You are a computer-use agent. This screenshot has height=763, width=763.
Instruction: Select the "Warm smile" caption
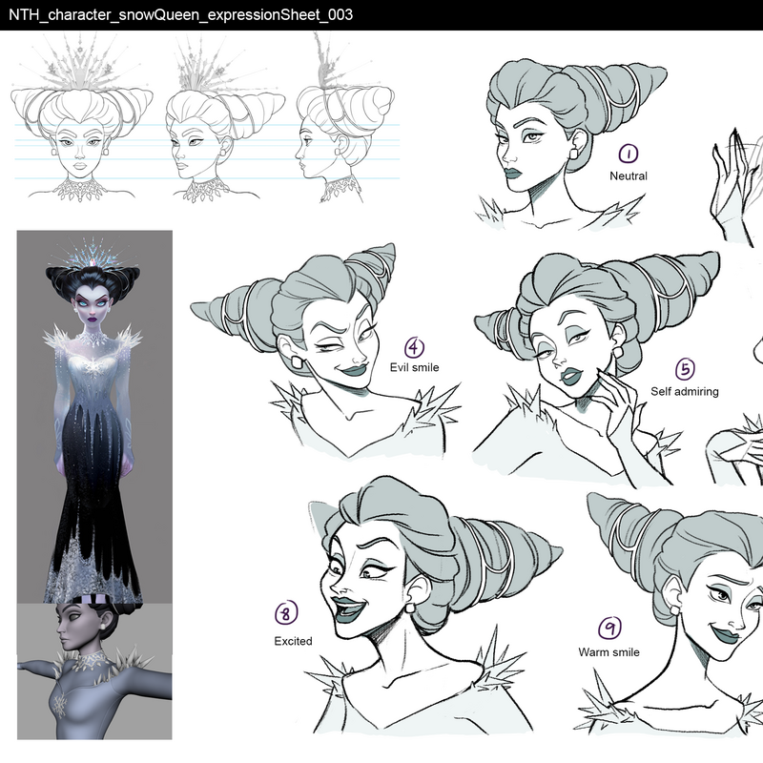tap(608, 652)
